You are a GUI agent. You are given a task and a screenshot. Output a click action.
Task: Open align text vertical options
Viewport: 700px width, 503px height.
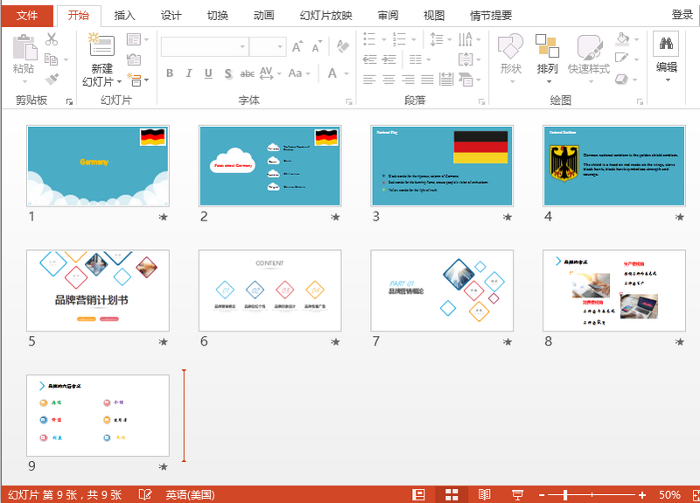(x=465, y=59)
